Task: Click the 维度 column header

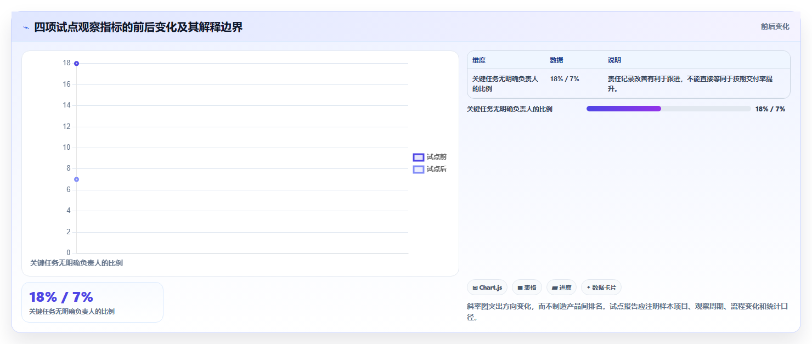Action: pos(479,60)
